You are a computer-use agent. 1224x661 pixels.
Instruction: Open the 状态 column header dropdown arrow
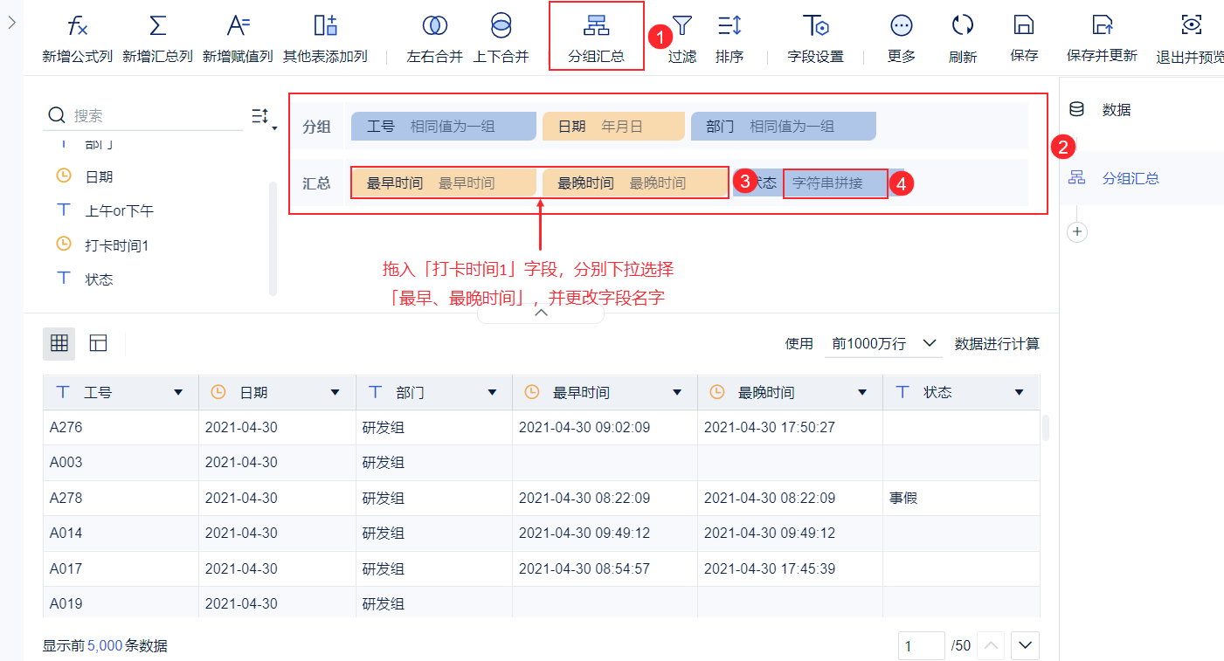pyautogui.click(x=1019, y=393)
